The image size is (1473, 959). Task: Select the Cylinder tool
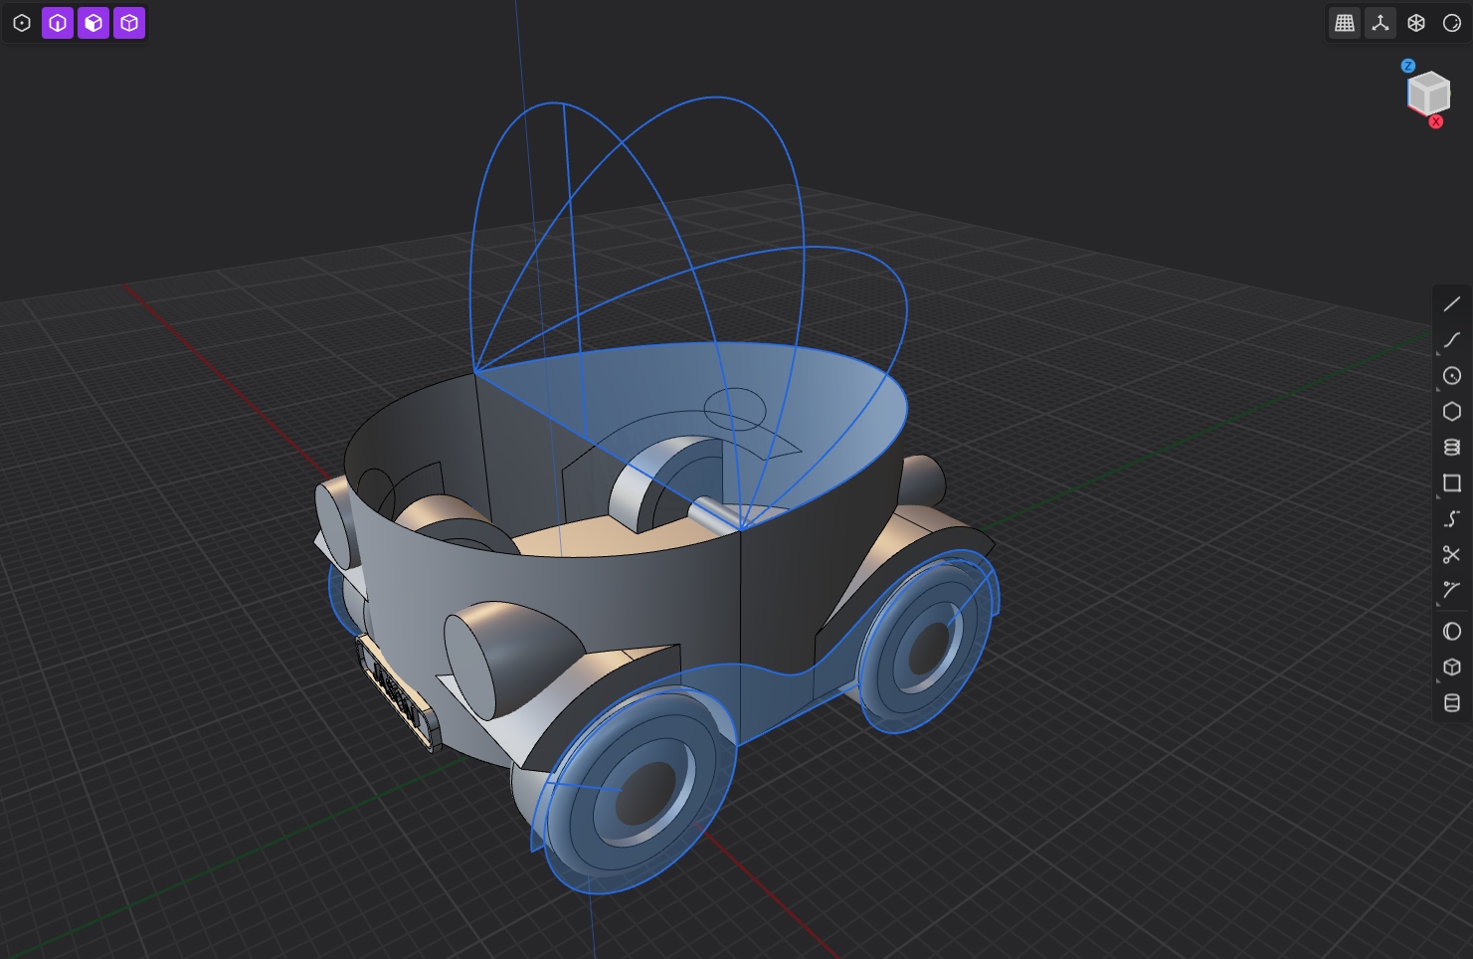[x=1452, y=703]
